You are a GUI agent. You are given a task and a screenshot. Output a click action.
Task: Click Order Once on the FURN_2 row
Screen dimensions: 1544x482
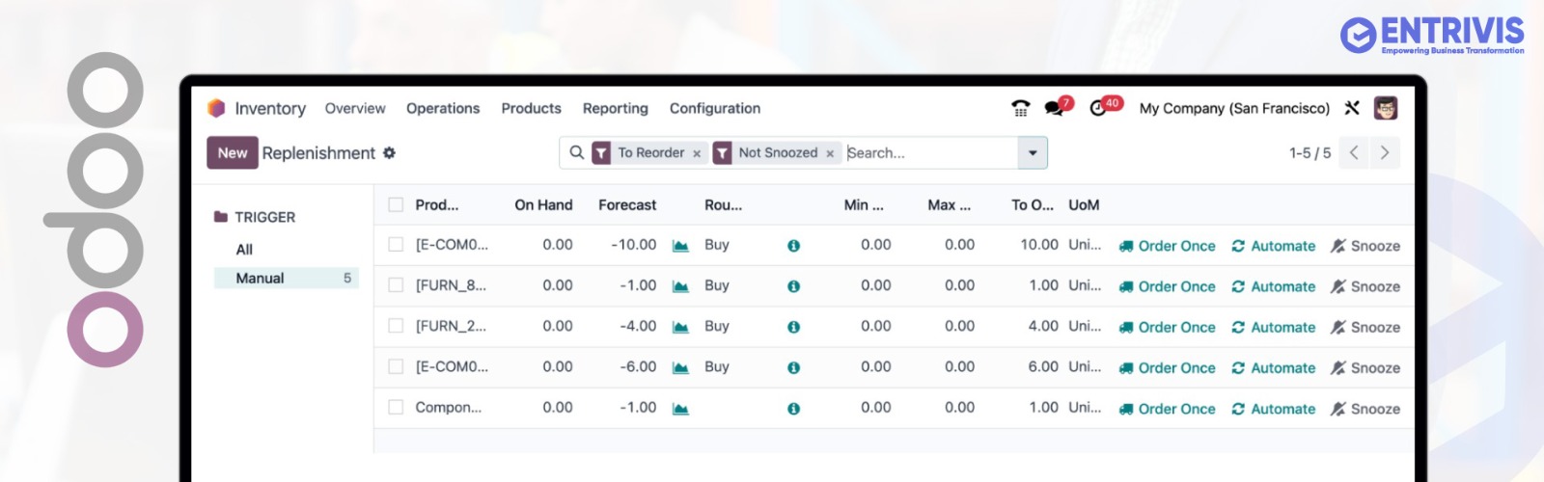[x=1168, y=328]
